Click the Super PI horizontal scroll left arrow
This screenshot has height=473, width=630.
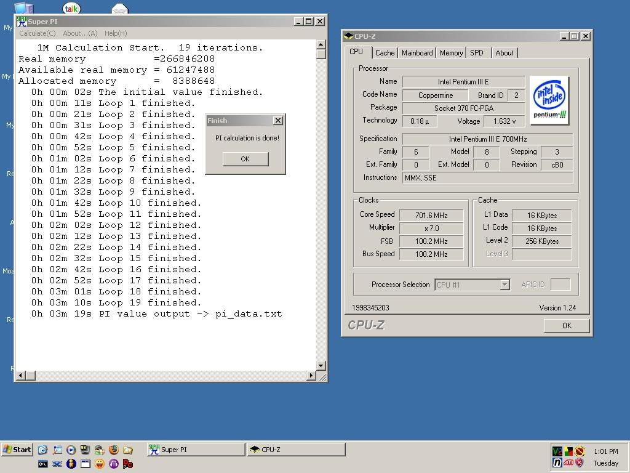point(21,375)
